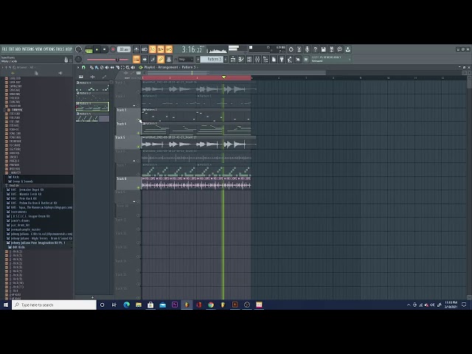This screenshot has height=354, width=472.
Task: Open the news panel dropdown arrow
Action: 350,59
